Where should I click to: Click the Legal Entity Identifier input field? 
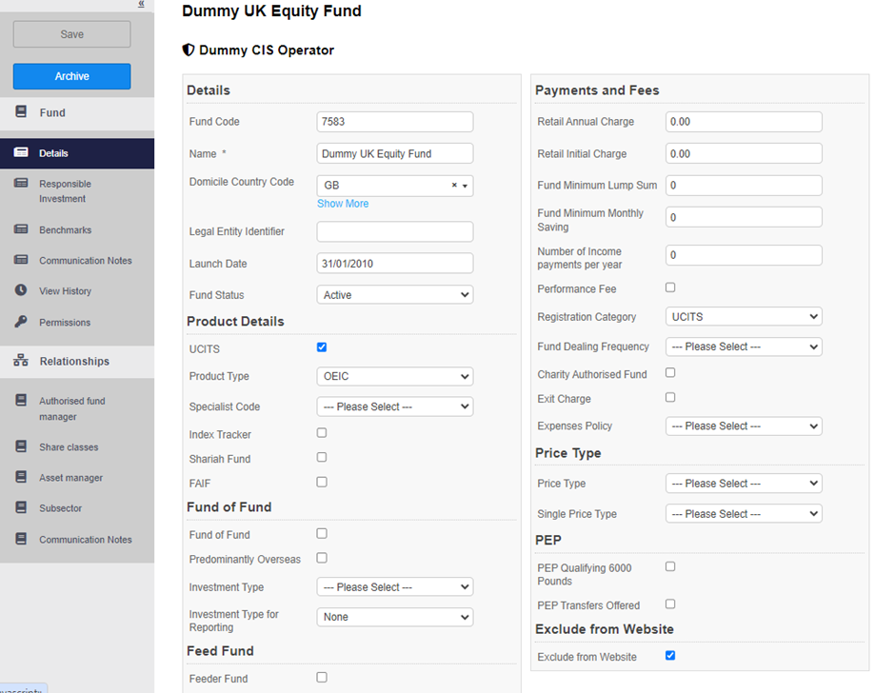click(x=394, y=231)
